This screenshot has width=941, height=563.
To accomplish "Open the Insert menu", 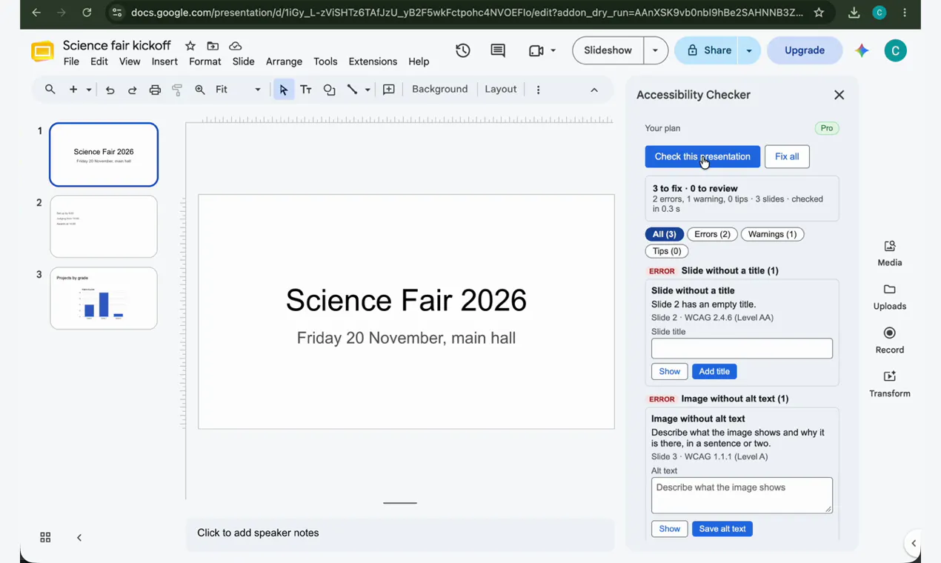I will click(164, 61).
